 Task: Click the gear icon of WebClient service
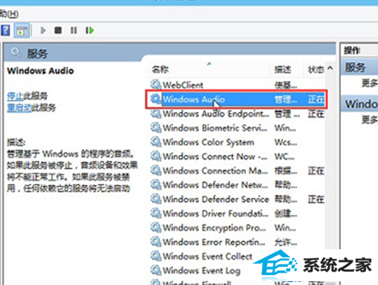click(156, 85)
